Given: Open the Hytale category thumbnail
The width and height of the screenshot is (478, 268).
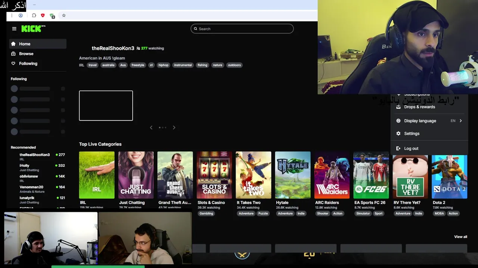Looking at the screenshot, I should click(293, 175).
